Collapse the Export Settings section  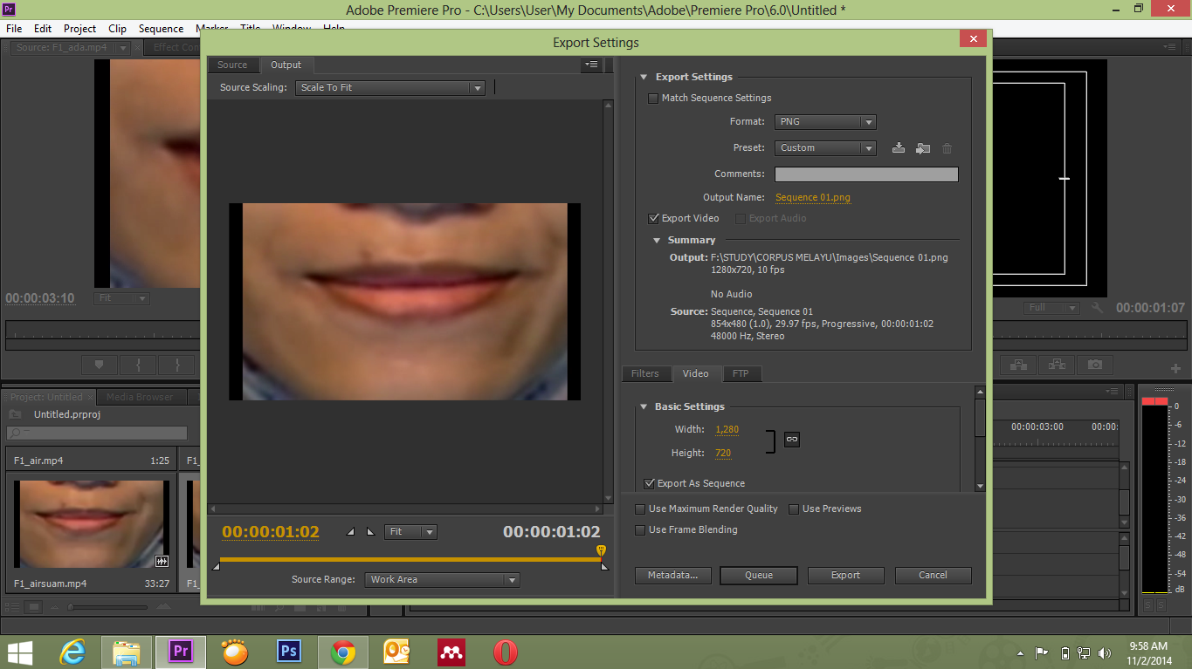pyautogui.click(x=644, y=78)
